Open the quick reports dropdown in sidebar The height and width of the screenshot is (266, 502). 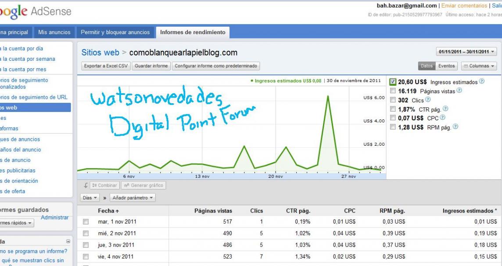tap(17, 223)
